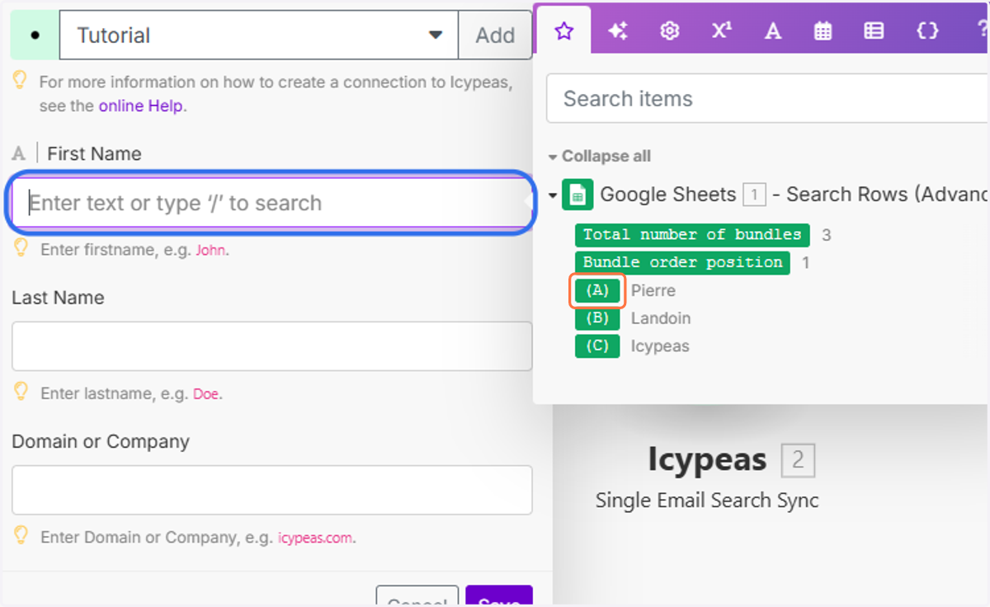Insert Total number of bundles pill
The height and width of the screenshot is (607, 990).
click(692, 235)
